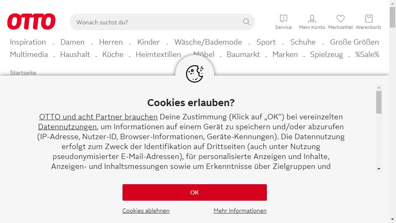396x223 pixels.
Task: Click the cookie text scroll-up arrow
Action: click(x=379, y=88)
